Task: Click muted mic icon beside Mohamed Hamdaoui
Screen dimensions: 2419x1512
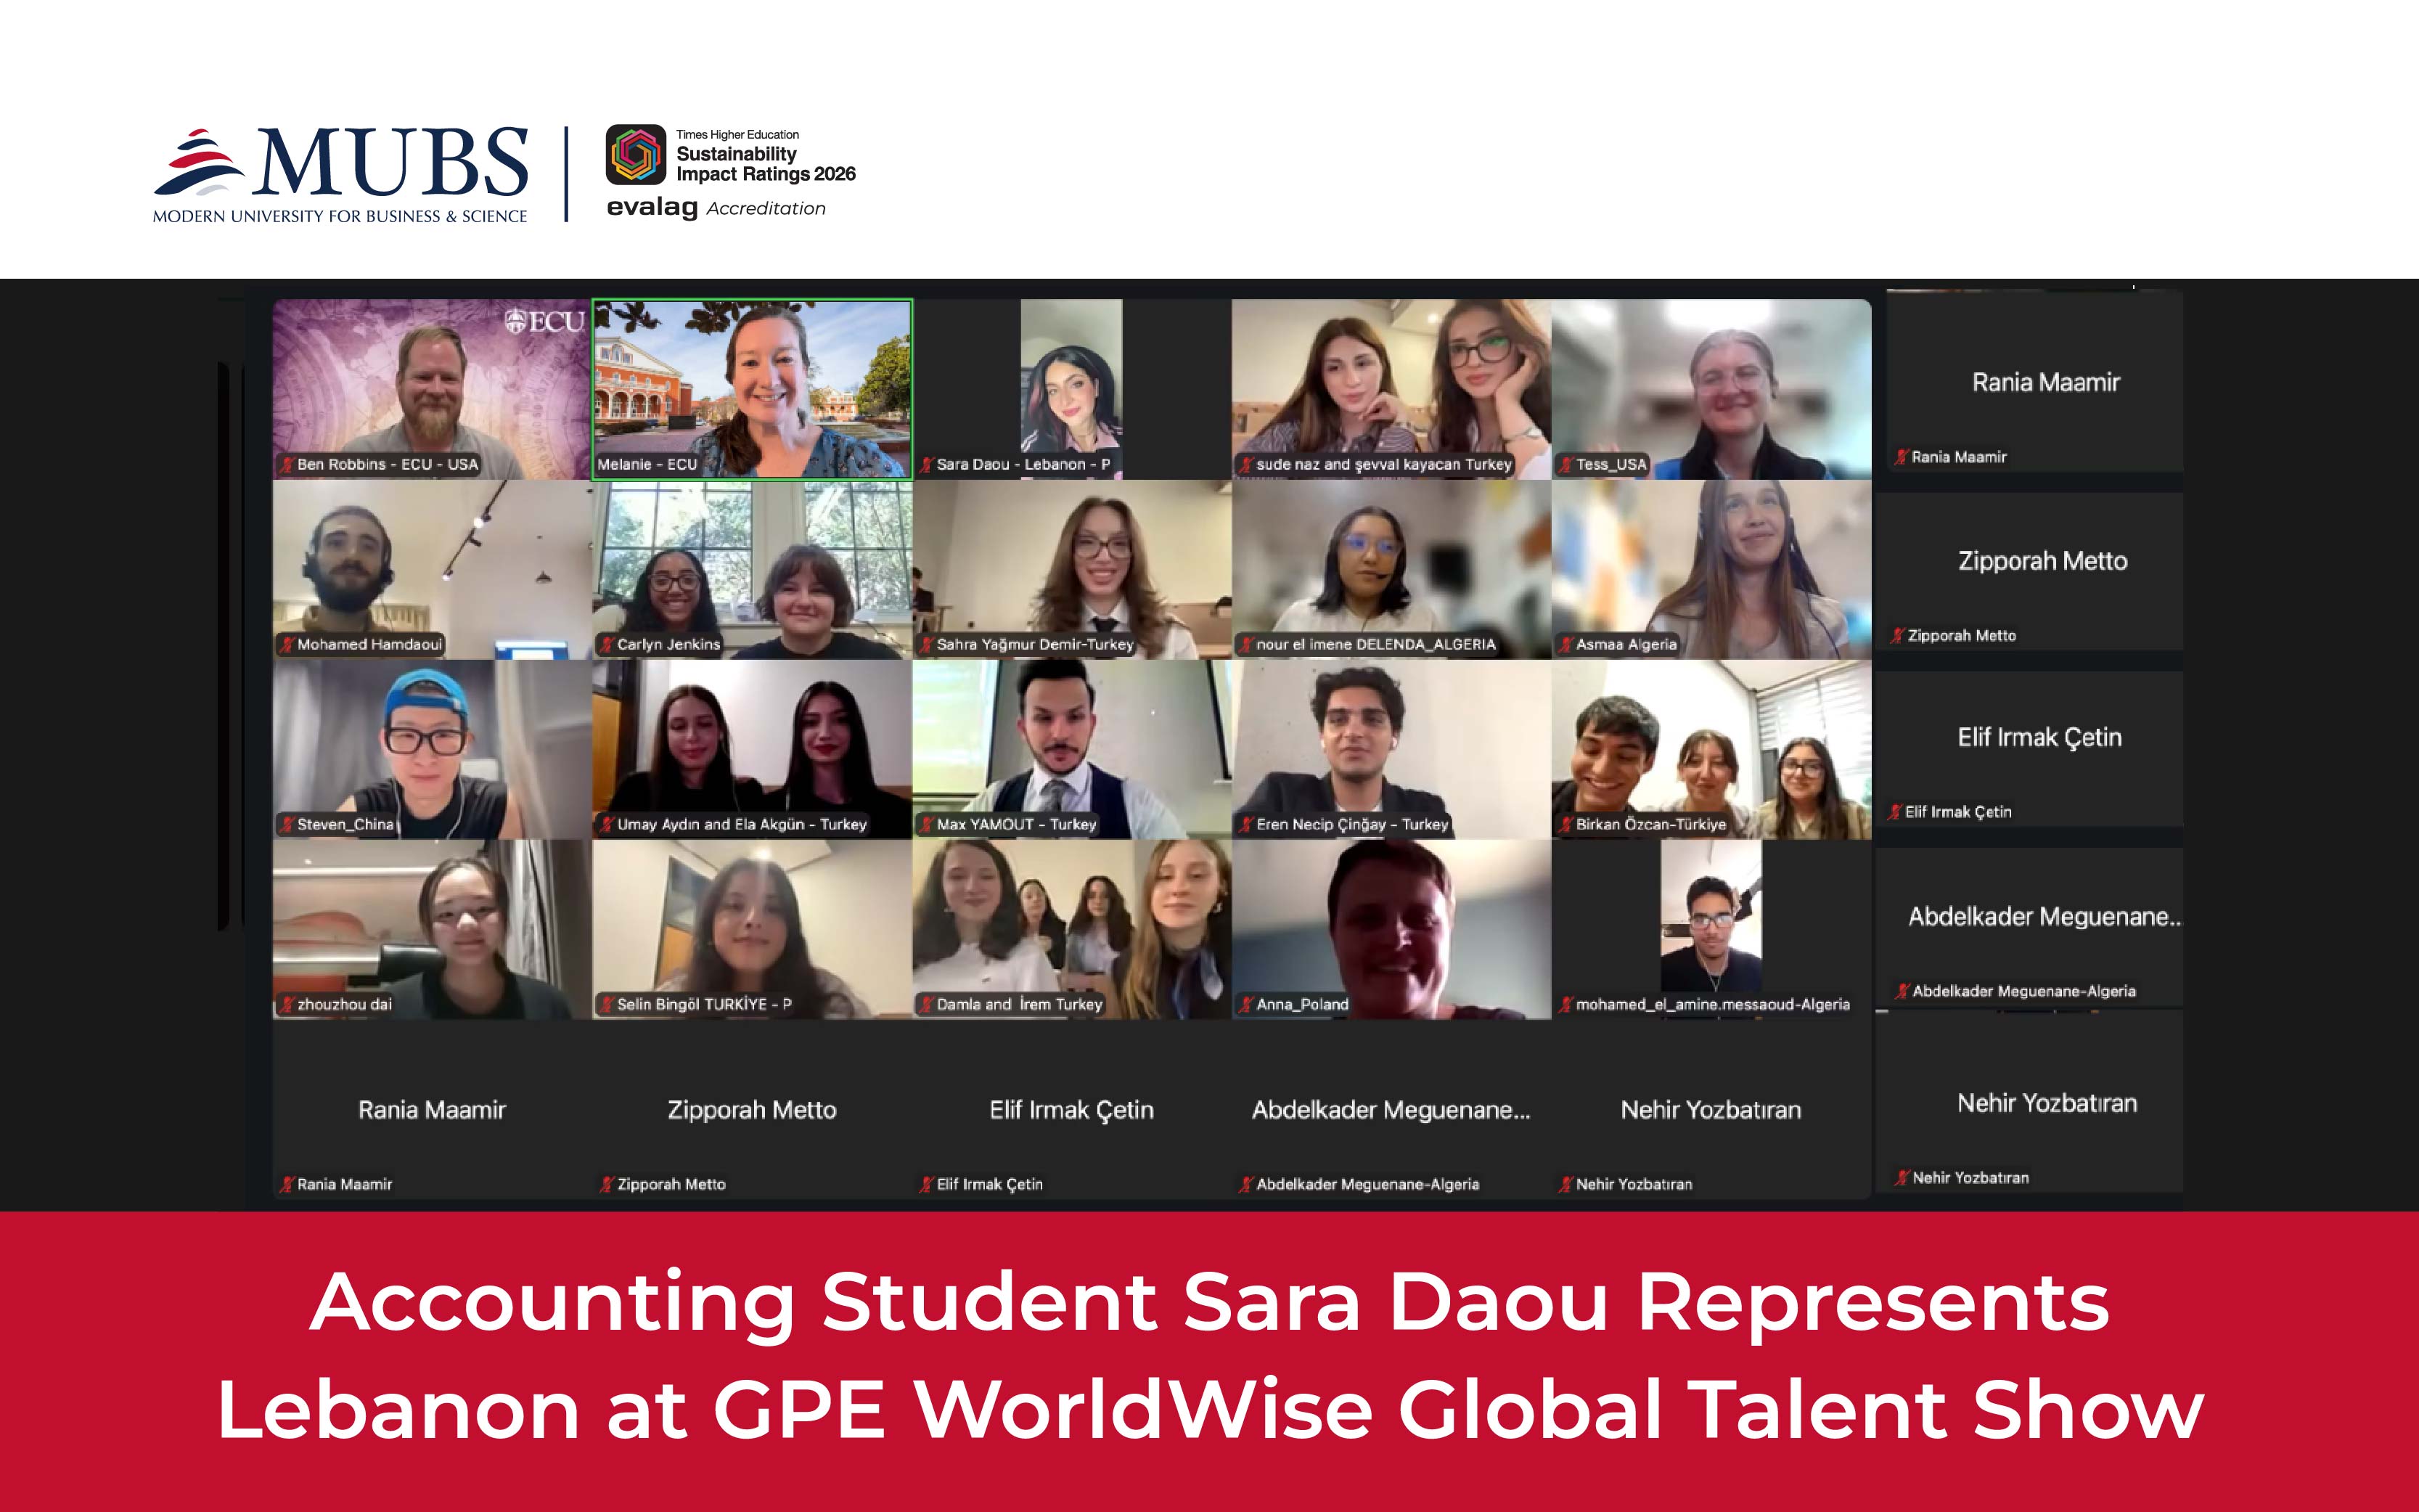Action: pyautogui.click(x=287, y=644)
